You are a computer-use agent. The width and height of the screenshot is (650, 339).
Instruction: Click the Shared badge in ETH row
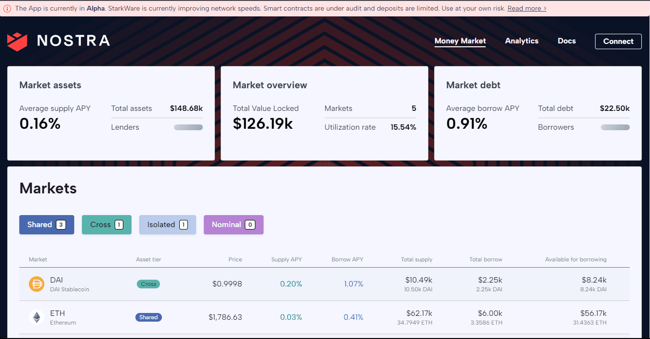148,317
